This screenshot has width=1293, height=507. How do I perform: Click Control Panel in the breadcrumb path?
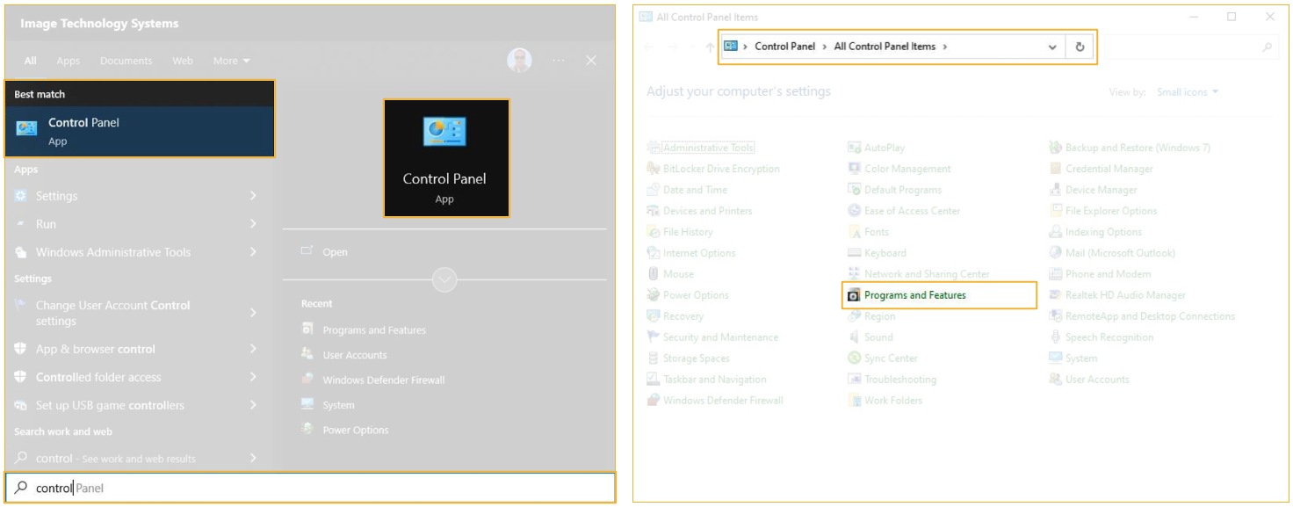click(784, 47)
